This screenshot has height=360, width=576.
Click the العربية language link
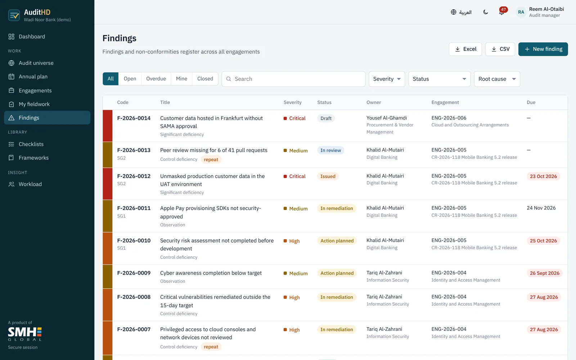tap(465, 12)
